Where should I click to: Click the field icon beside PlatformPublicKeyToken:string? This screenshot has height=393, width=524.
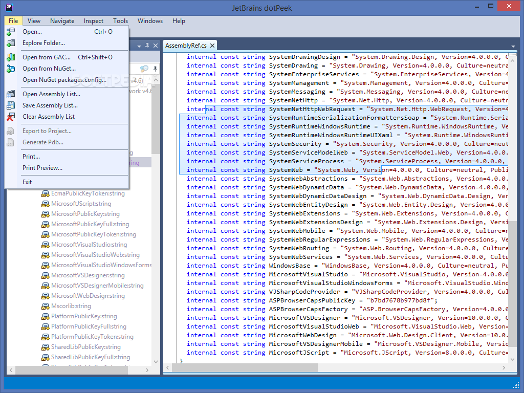point(45,337)
